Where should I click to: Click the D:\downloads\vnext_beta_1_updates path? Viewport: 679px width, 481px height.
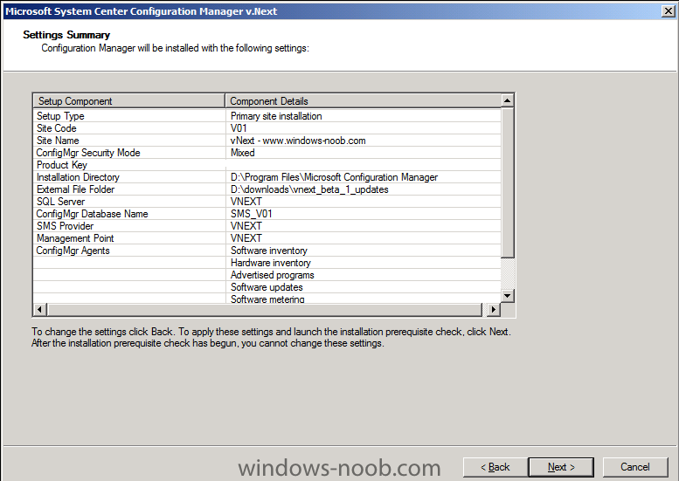click(309, 189)
